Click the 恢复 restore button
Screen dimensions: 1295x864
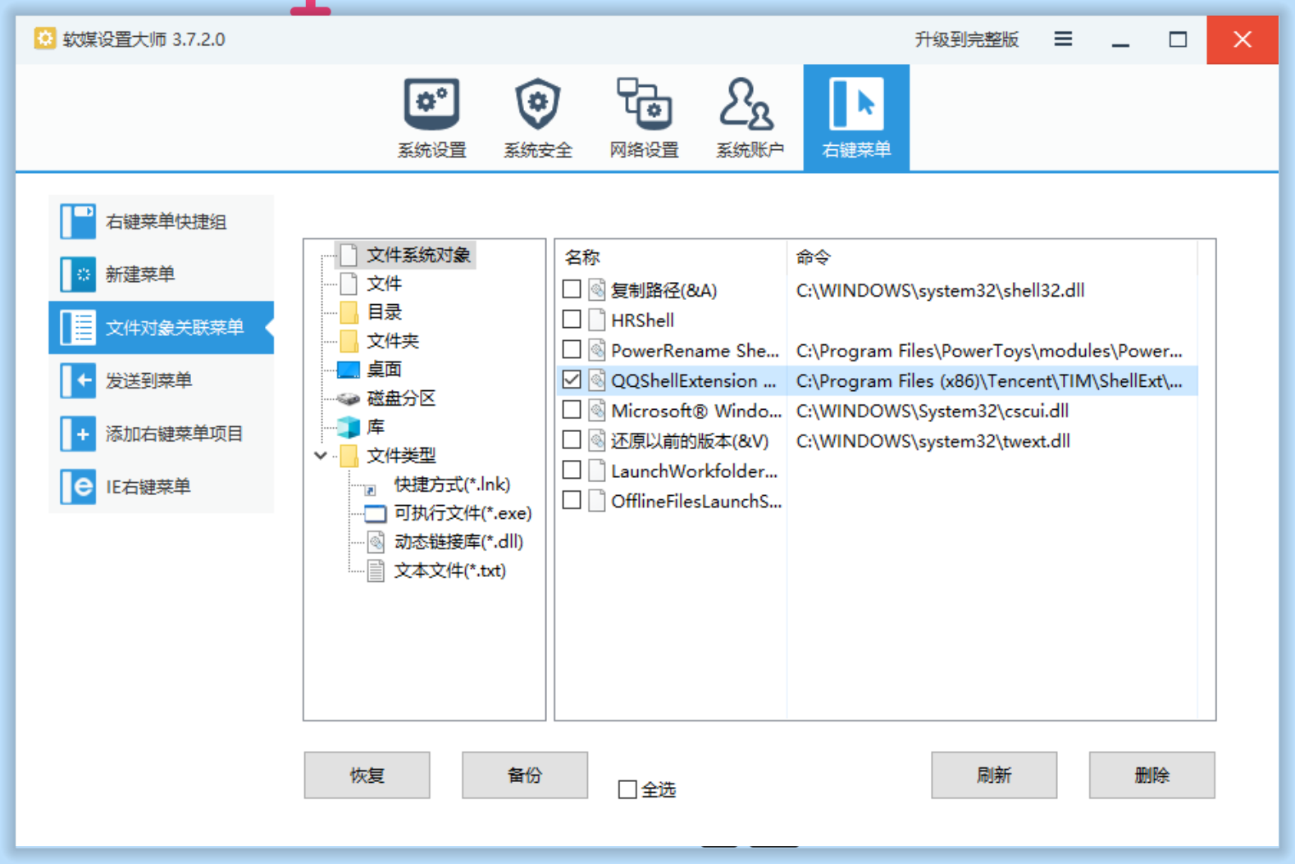tap(367, 775)
